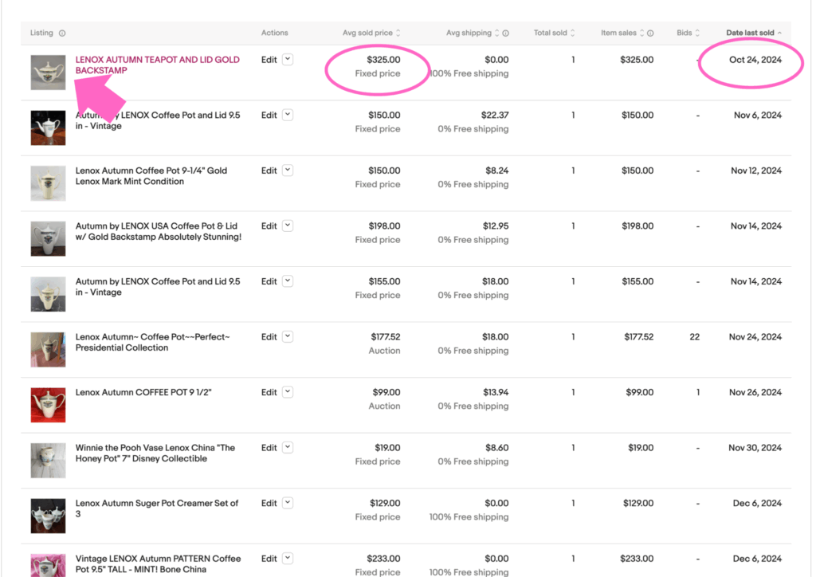Select the Nov 30, 2024 date cell
Screen dimensions: 816x577
(x=755, y=448)
